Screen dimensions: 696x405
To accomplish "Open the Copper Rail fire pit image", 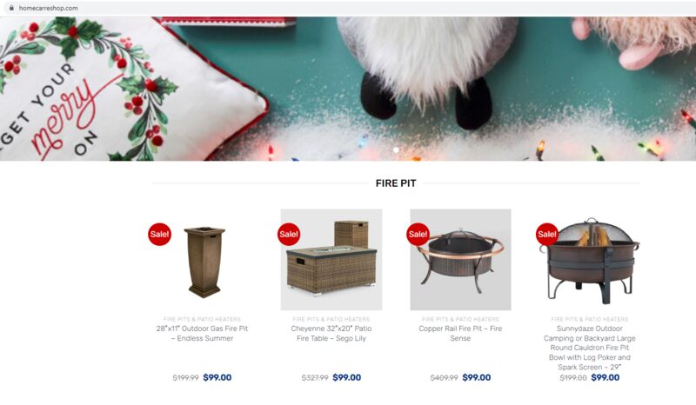I will [460, 260].
